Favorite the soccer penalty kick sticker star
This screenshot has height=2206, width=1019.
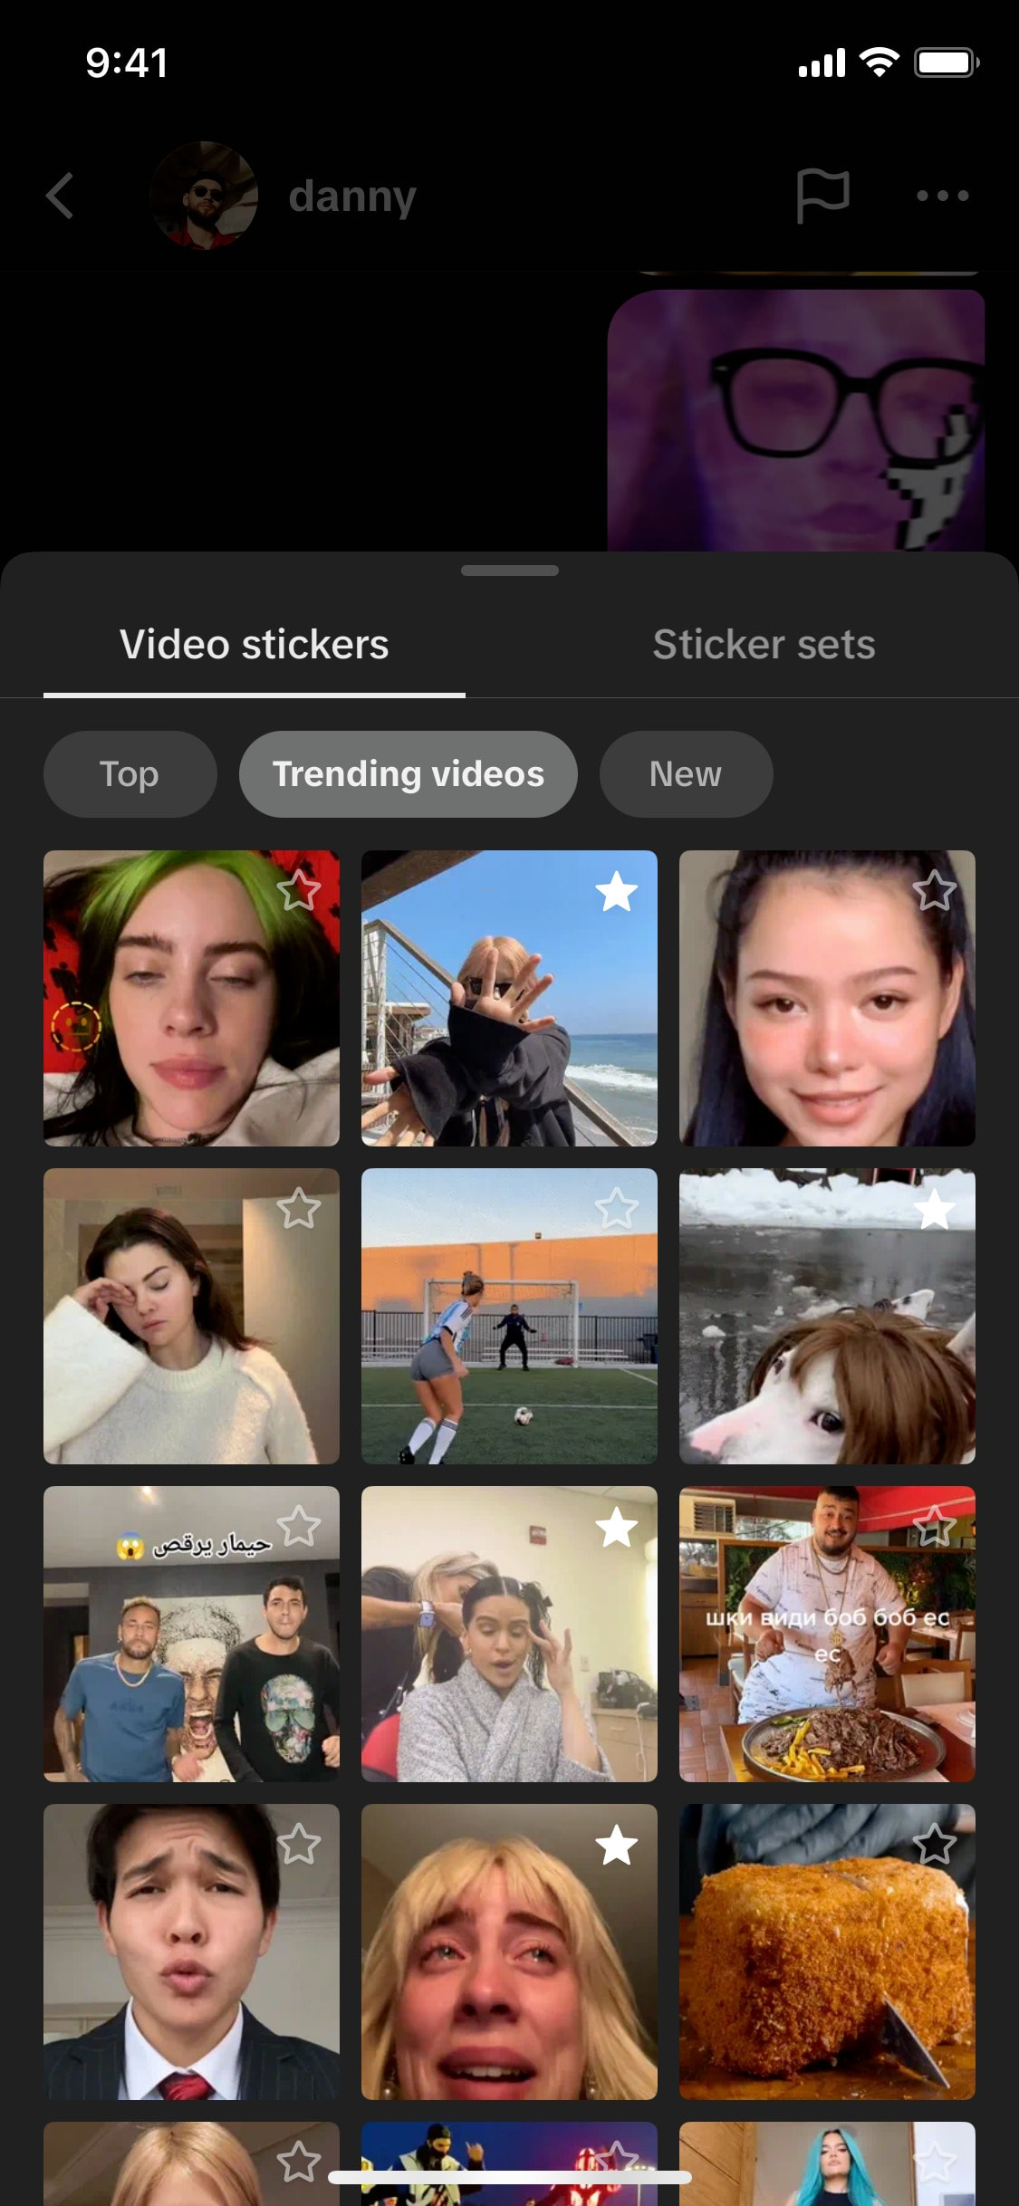click(617, 1209)
